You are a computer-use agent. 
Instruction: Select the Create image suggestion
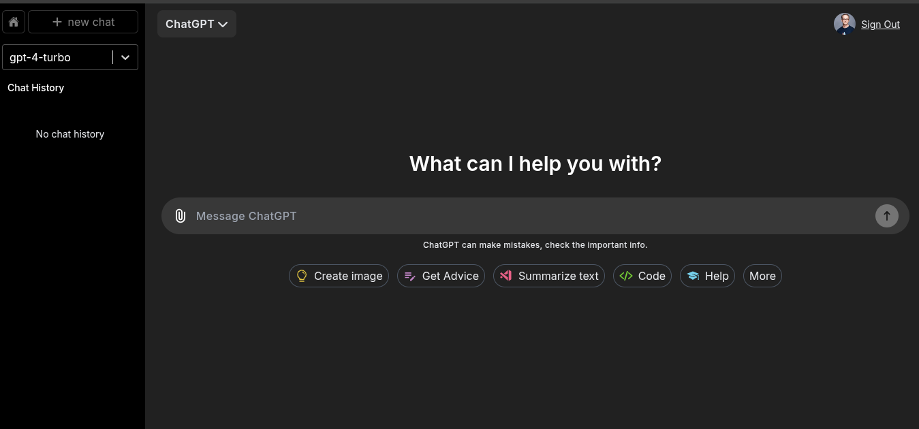339,276
